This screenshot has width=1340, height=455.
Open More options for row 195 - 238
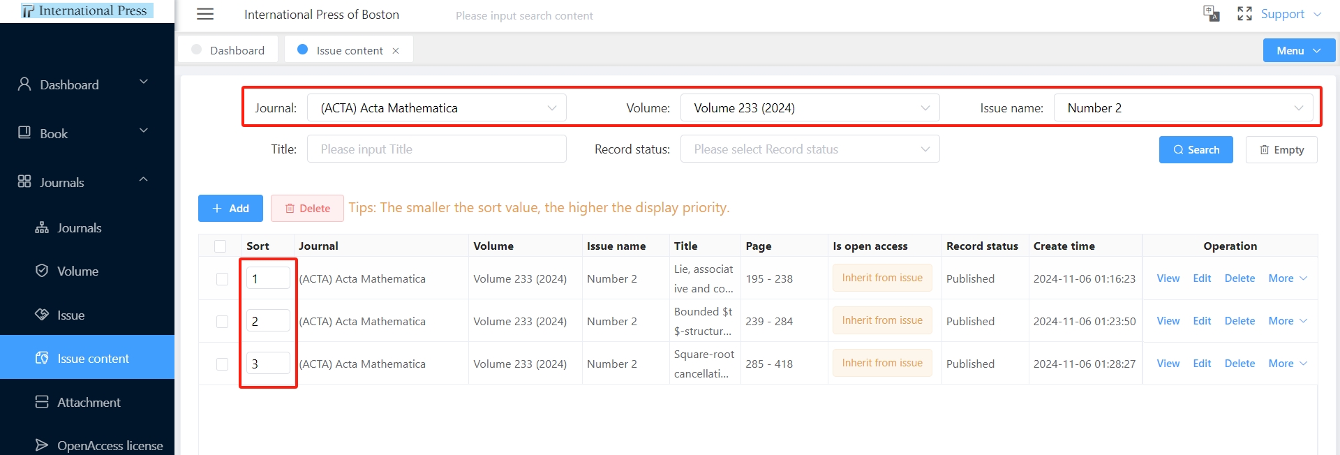tap(1288, 278)
